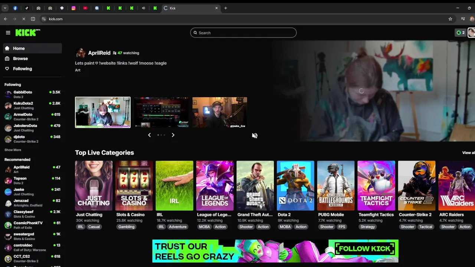Bookmark this page with the star
475x267 pixels.
tap(450, 19)
